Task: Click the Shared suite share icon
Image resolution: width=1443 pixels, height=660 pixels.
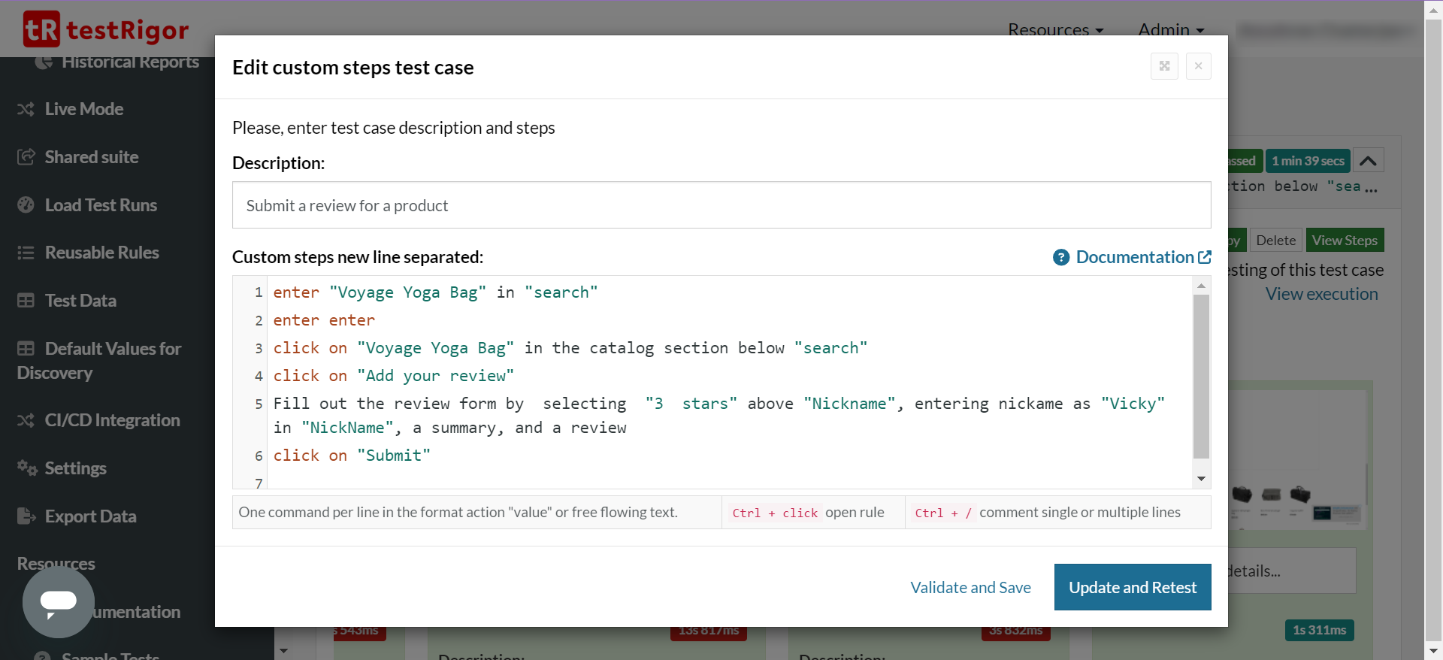Action: tap(26, 157)
